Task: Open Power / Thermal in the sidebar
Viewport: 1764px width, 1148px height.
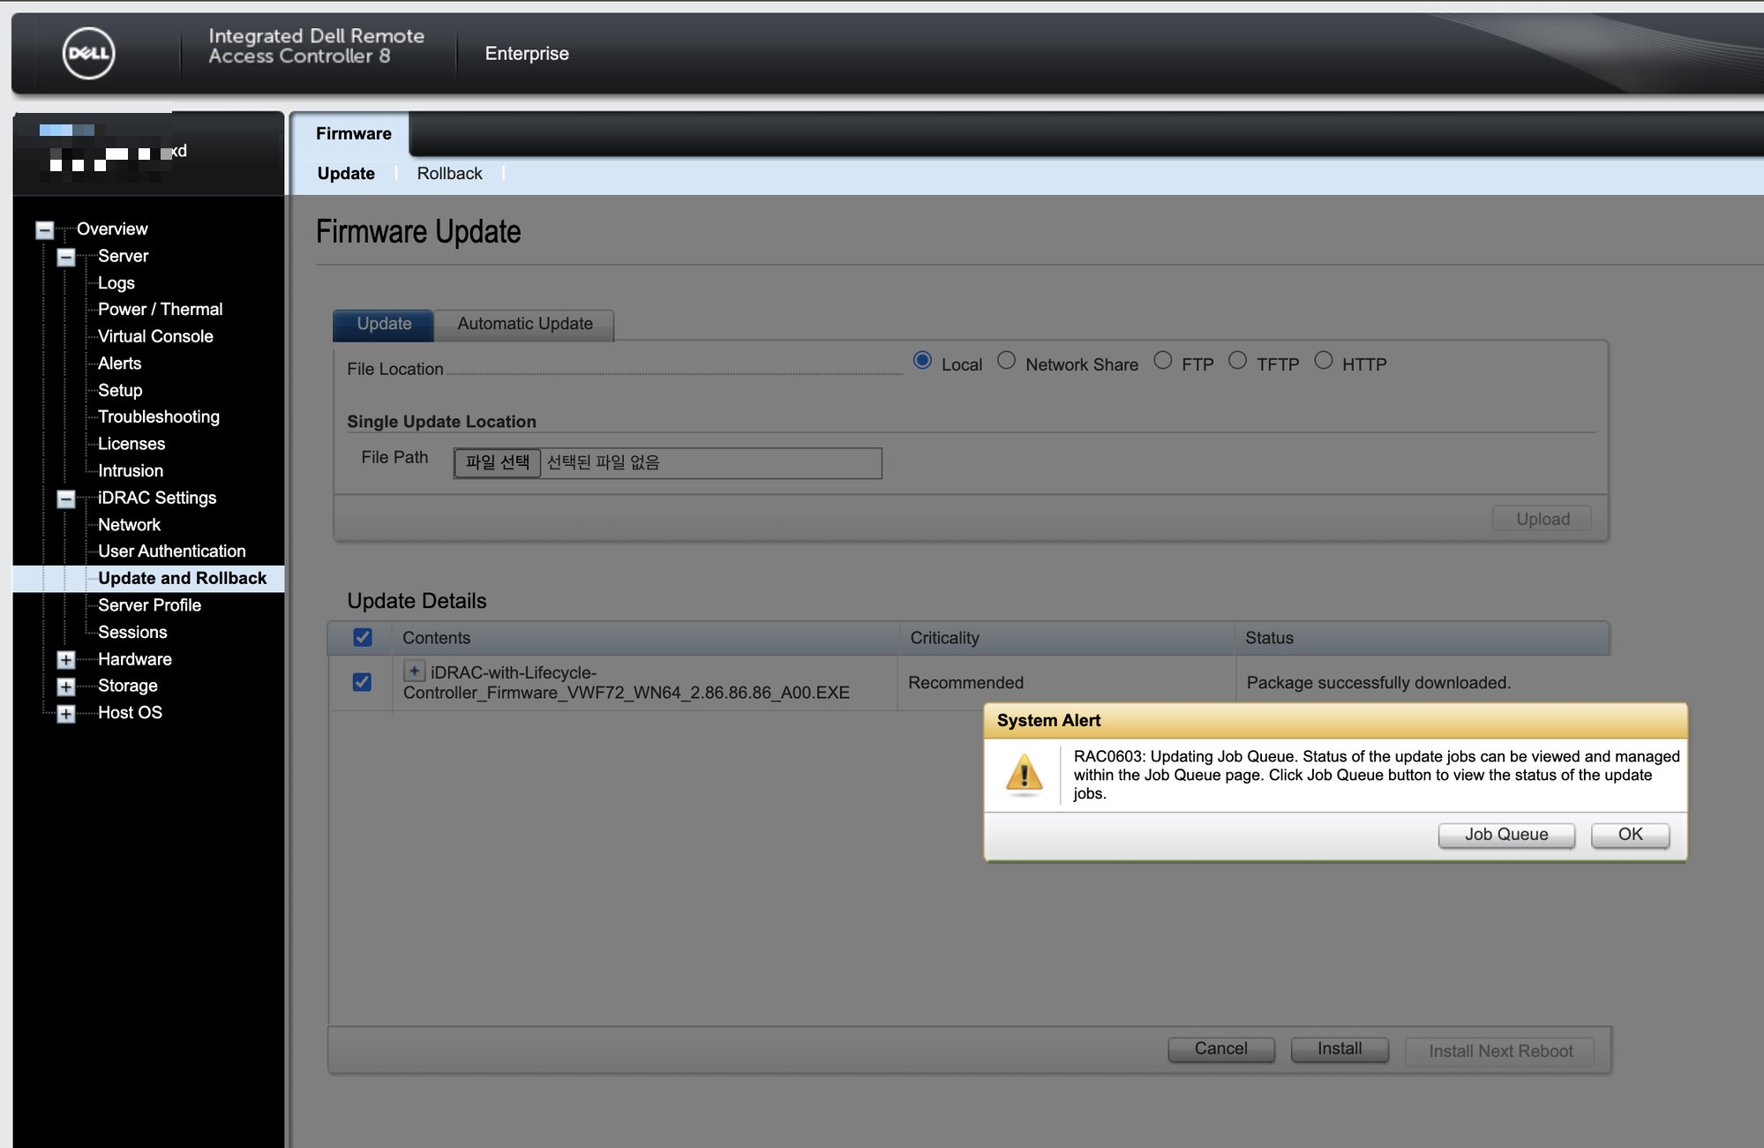Action: 160,310
